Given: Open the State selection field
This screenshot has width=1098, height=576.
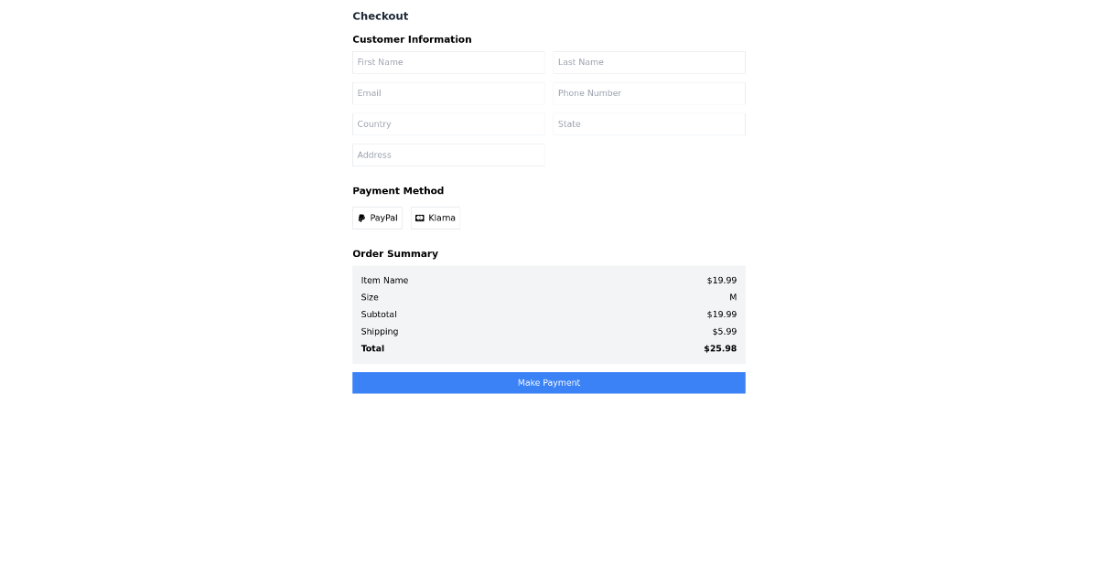Looking at the screenshot, I should [649, 123].
